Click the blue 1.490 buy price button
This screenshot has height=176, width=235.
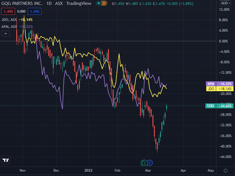tap(34, 12)
